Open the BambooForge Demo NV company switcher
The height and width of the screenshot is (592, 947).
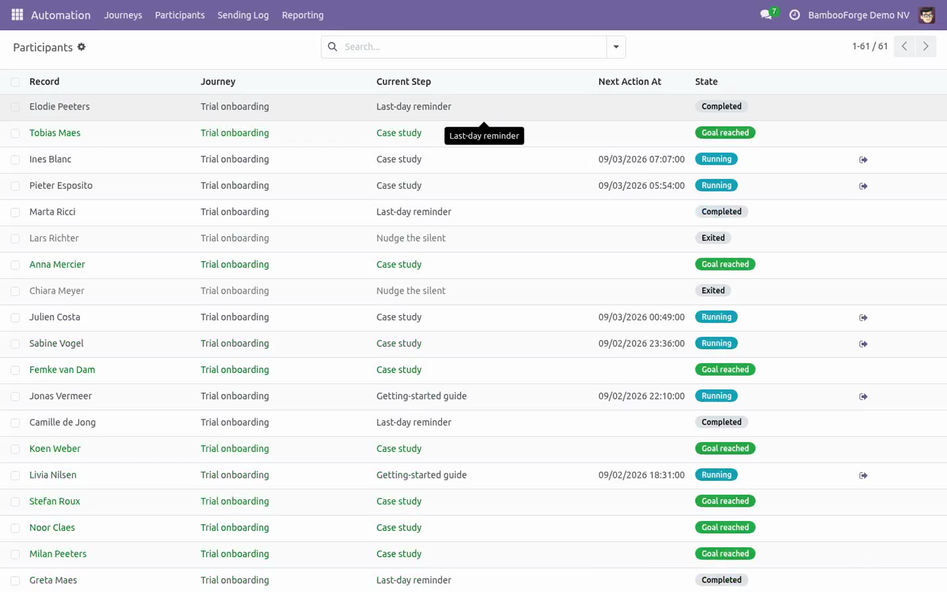pyautogui.click(x=859, y=15)
